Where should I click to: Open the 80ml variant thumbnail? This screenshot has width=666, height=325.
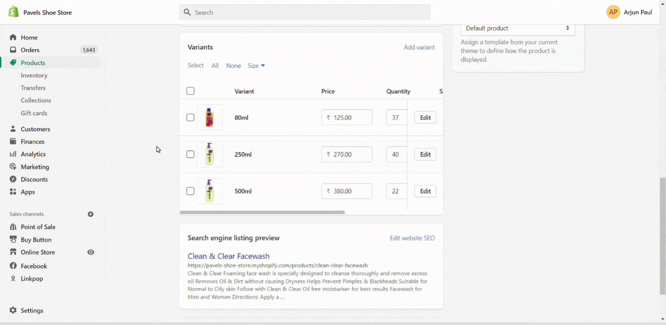point(210,117)
